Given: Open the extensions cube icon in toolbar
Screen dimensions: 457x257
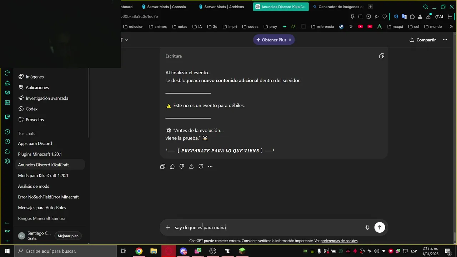Looking at the screenshot, I should 412,16.
